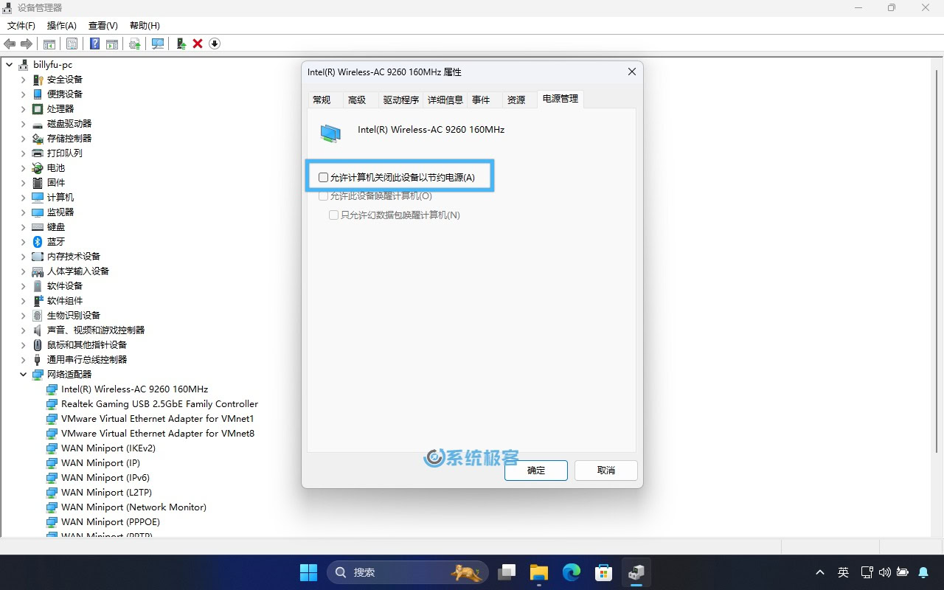The image size is (944, 590).
Task: Click the 键盘 keyboard icon in tree
Action: pyautogui.click(x=38, y=226)
